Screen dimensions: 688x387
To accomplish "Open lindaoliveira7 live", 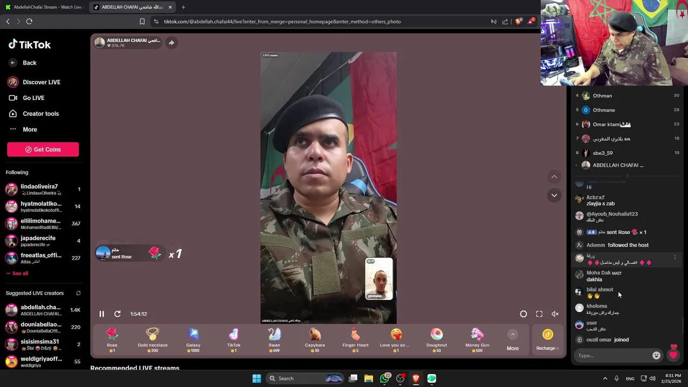I will click(42, 189).
